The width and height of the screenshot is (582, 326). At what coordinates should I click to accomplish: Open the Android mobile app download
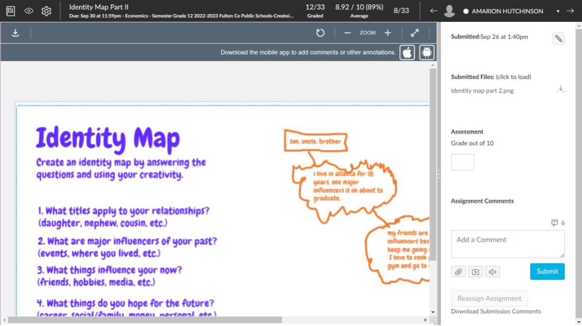tap(427, 52)
